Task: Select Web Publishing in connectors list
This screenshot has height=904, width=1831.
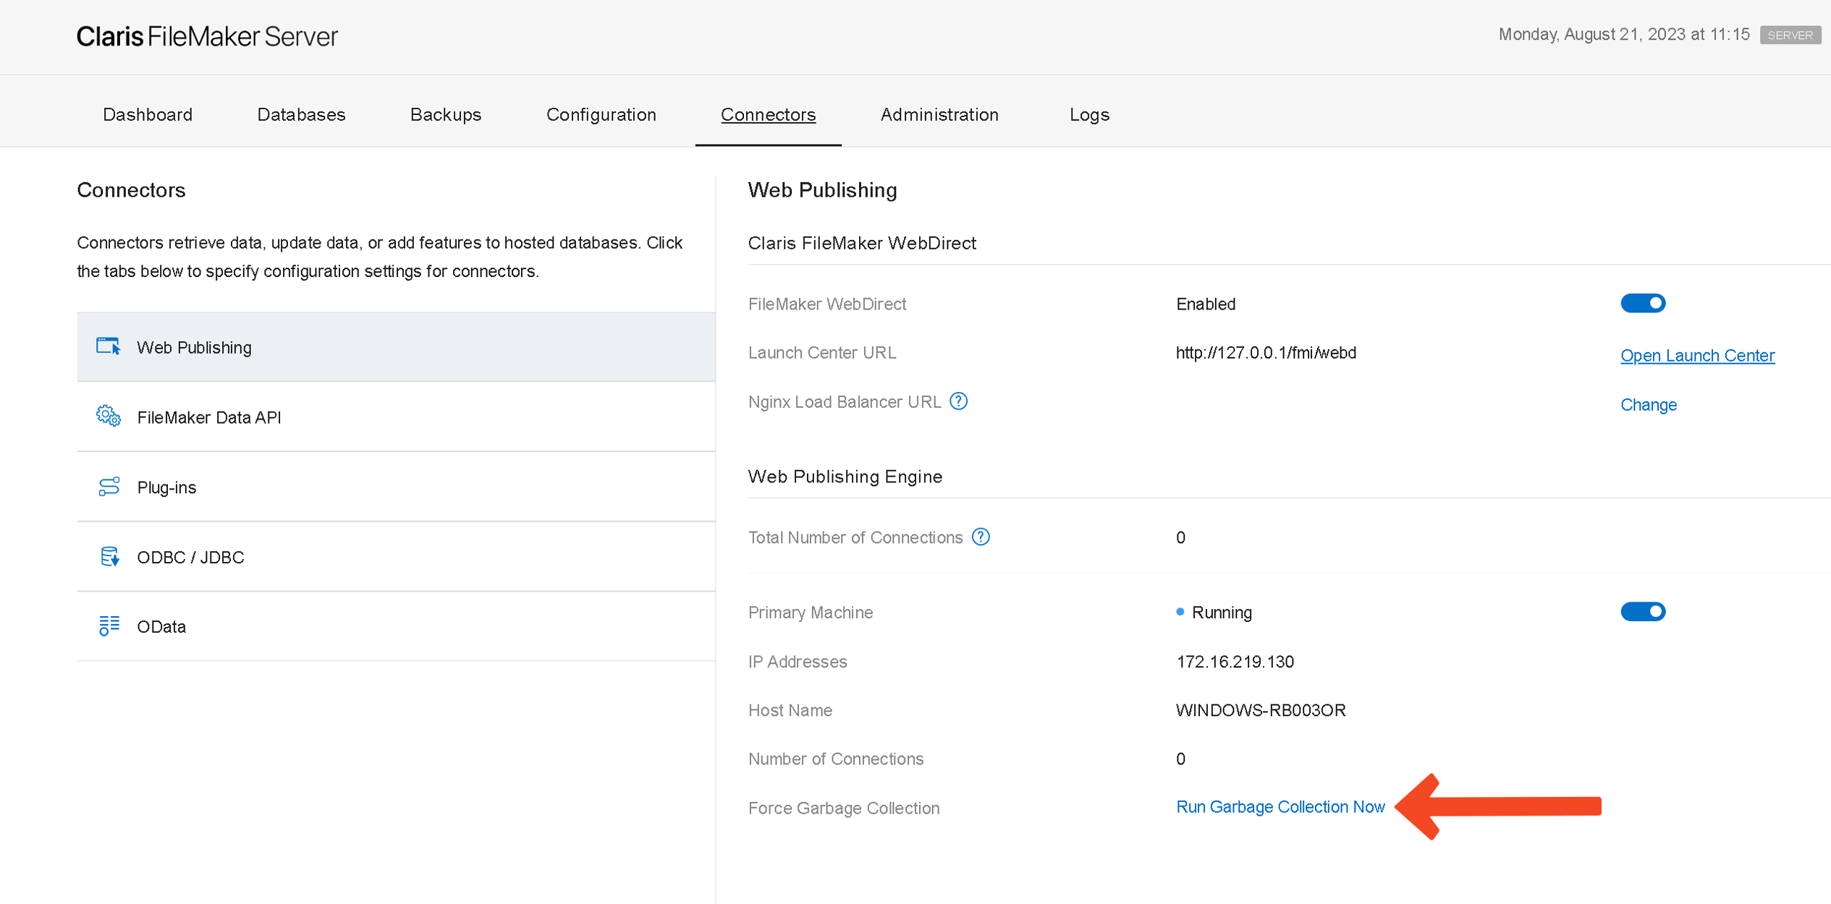Action: click(x=396, y=347)
